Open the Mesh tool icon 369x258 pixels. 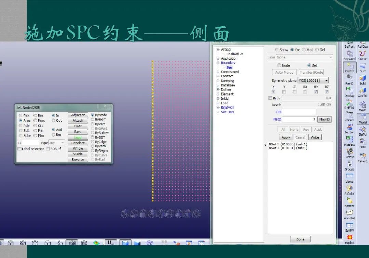(363, 106)
